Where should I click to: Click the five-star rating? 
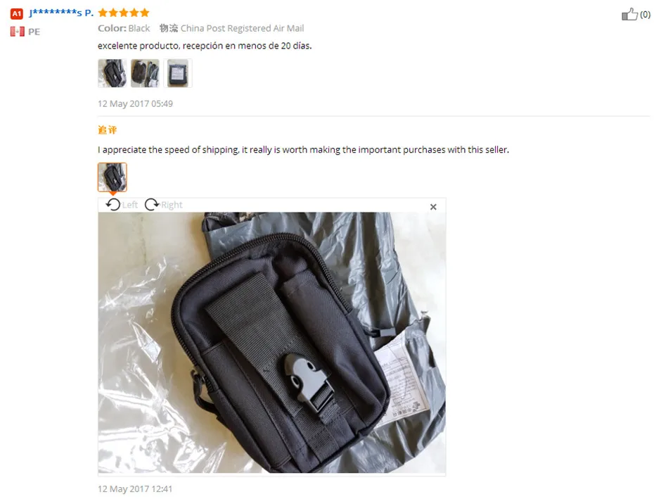pos(124,13)
